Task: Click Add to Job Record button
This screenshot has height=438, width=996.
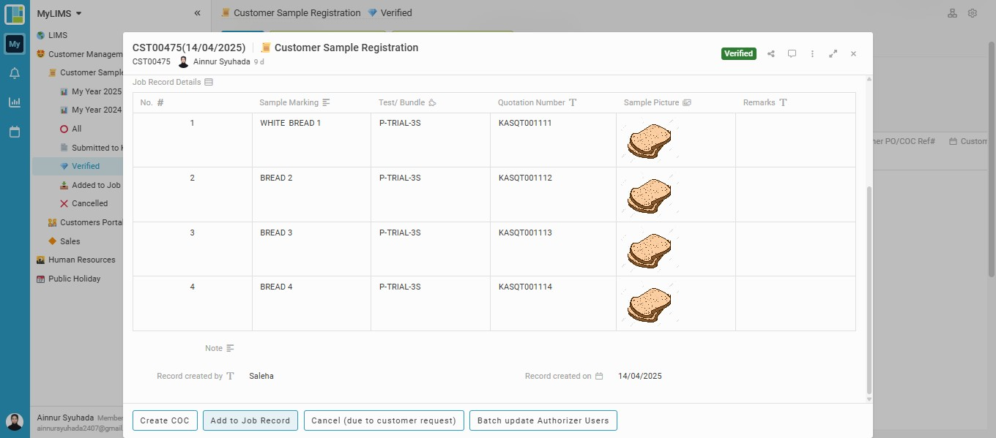Action: point(250,420)
